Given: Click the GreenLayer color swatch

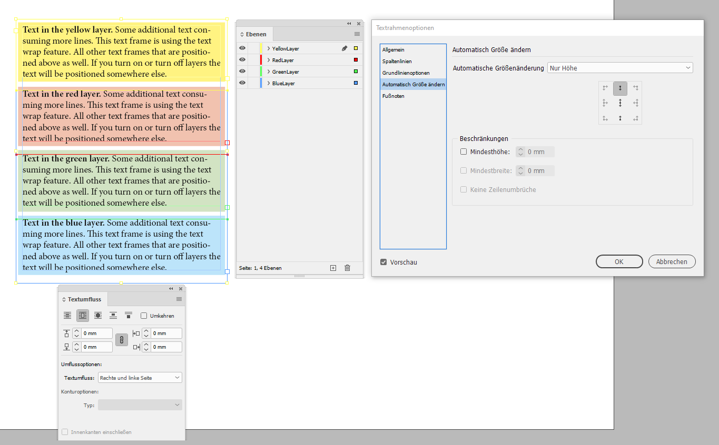Looking at the screenshot, I should (357, 71).
